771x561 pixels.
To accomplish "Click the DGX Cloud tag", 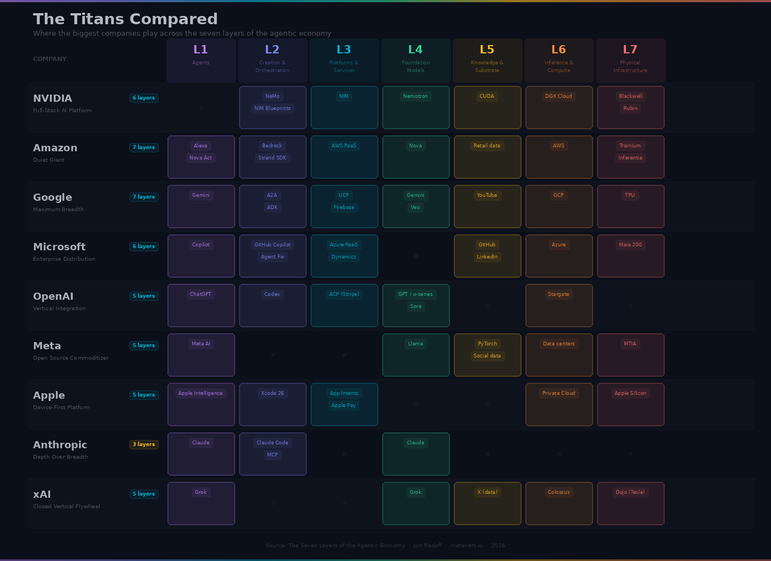I will coord(559,96).
